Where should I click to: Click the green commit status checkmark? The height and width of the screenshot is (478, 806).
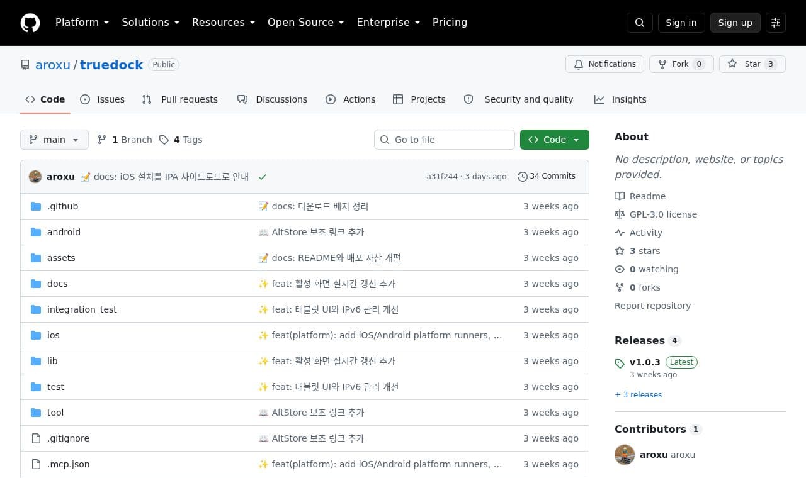[263, 177]
